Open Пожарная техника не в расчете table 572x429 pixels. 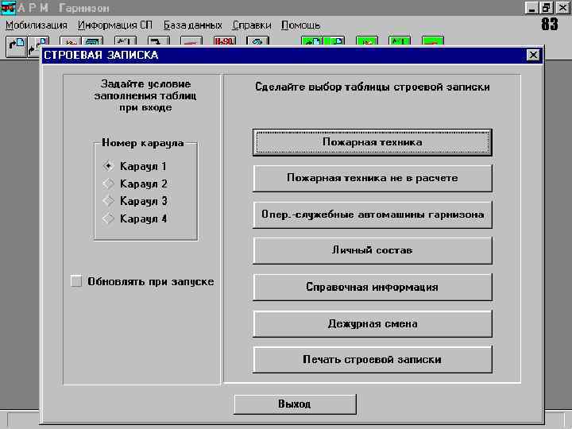click(373, 178)
